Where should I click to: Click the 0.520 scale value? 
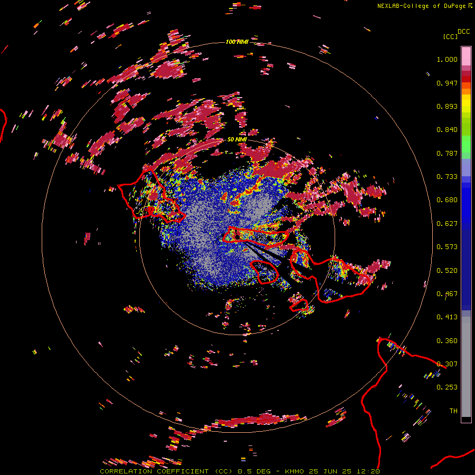point(447,271)
